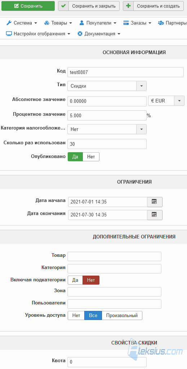Set Уровень доступа to Нет

tap(76, 315)
